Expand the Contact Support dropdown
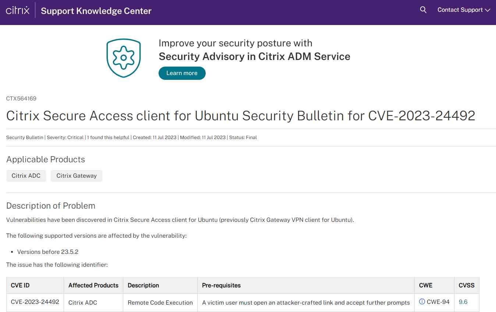The width and height of the screenshot is (496, 312). [464, 10]
